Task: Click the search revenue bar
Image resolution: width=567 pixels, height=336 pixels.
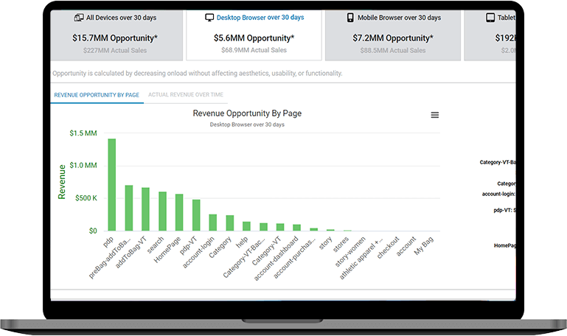Action: (x=162, y=211)
